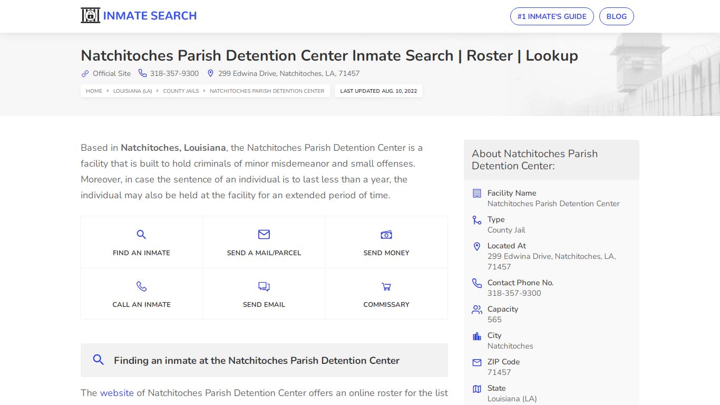This screenshot has height=405, width=720.
Task: Select the 'County Jail' type value
Action: [506, 230]
